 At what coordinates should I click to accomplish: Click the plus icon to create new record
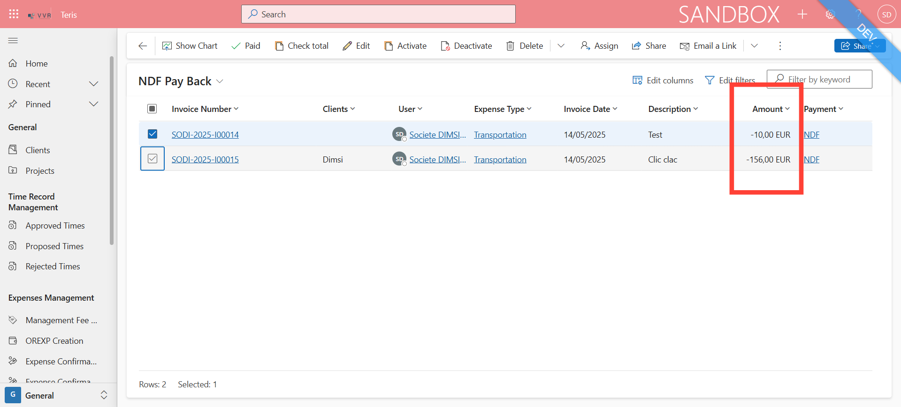click(x=802, y=14)
